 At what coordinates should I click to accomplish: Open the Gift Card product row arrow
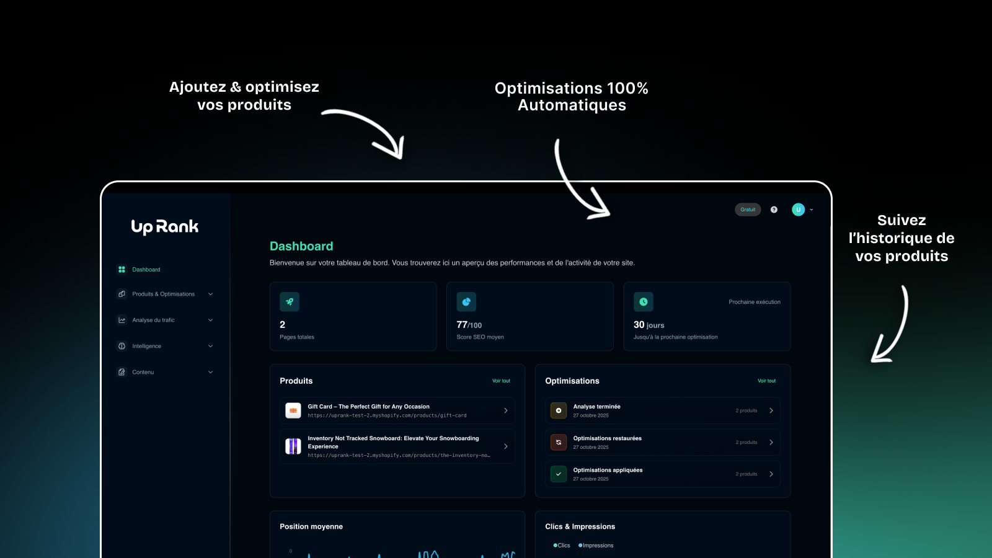tap(506, 410)
